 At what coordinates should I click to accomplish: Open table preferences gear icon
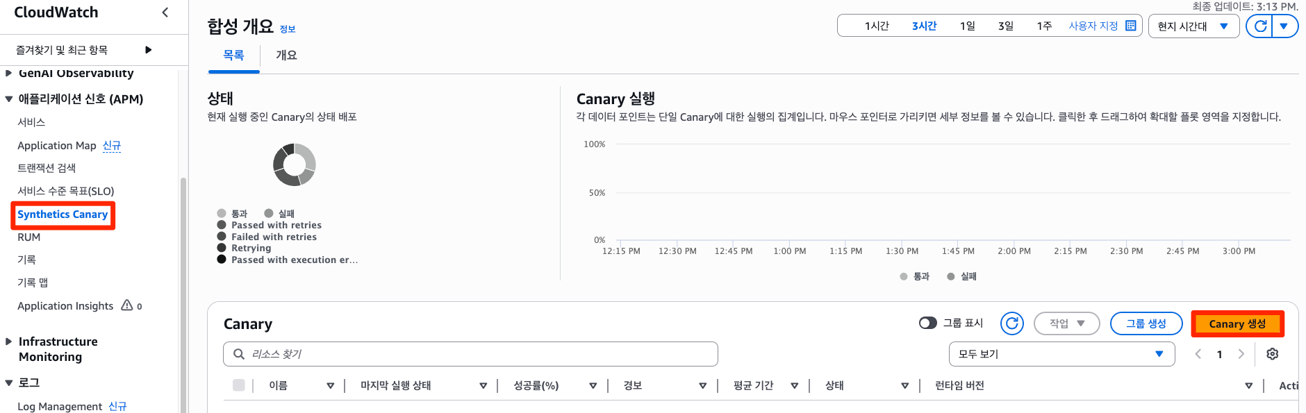[1273, 354]
